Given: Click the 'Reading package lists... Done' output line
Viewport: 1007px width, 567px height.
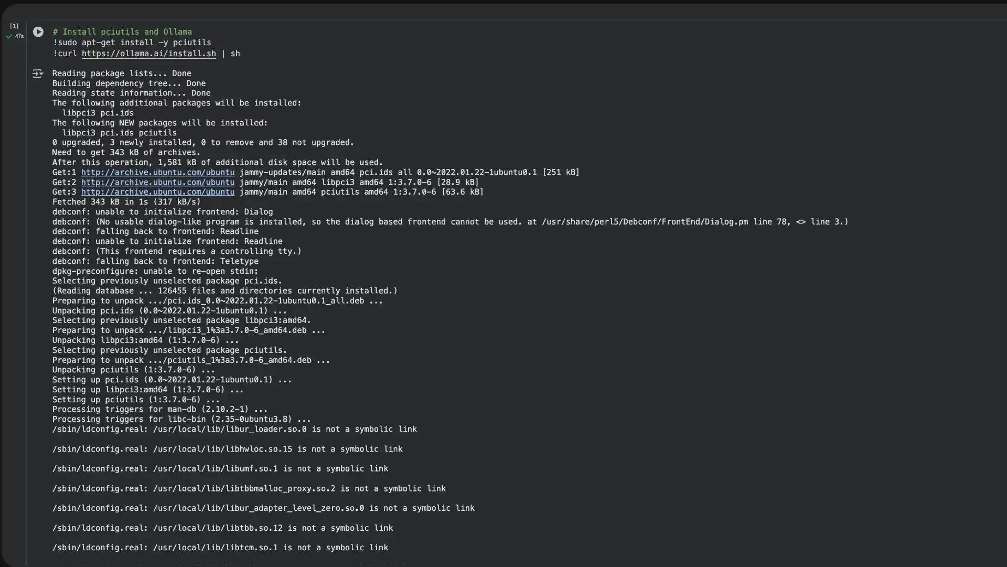Looking at the screenshot, I should tap(122, 73).
